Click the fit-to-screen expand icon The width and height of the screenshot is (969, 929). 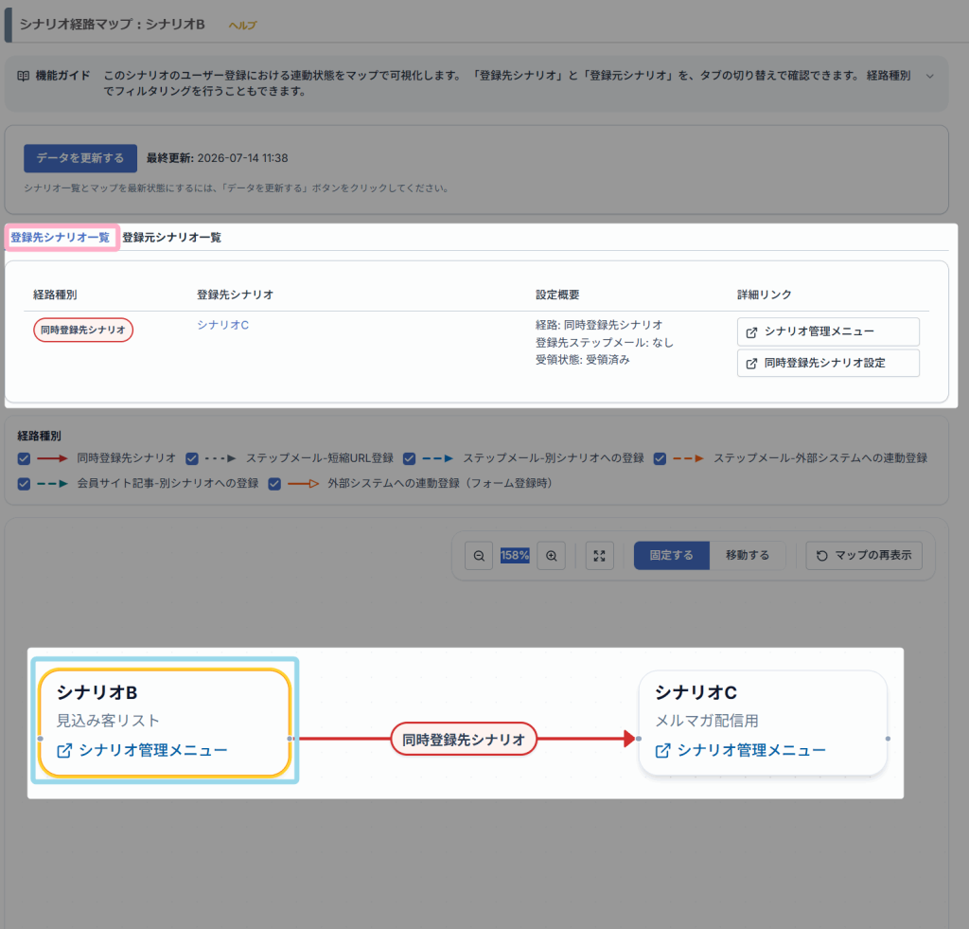pyautogui.click(x=599, y=556)
